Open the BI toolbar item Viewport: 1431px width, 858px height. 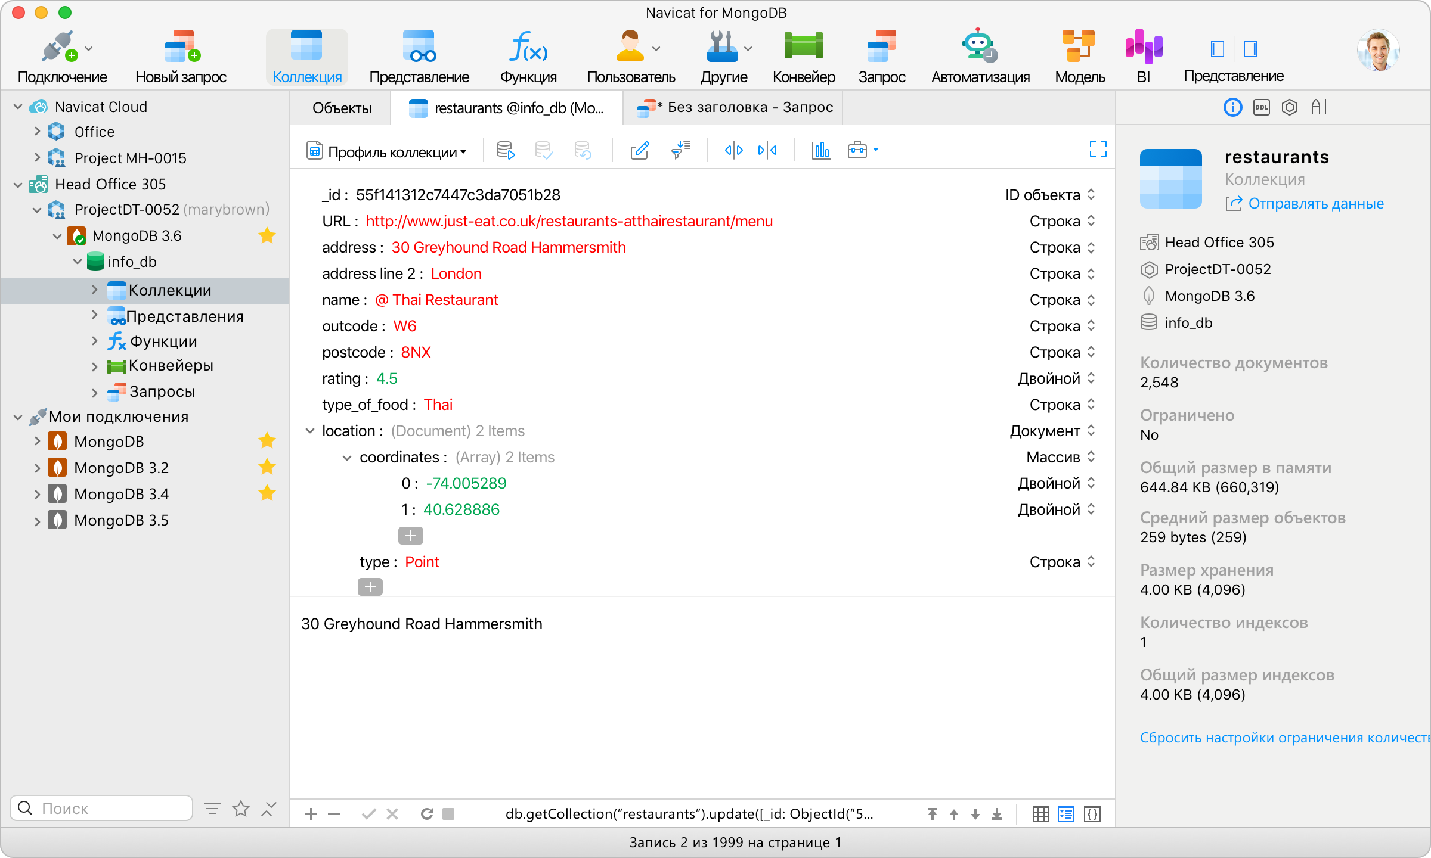(1144, 57)
